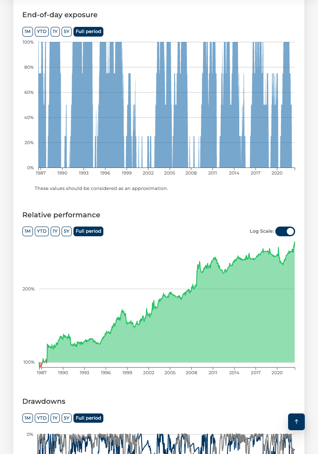The width and height of the screenshot is (318, 454).
Task: Select 5Y range for Relative performance
Action: coord(66,231)
